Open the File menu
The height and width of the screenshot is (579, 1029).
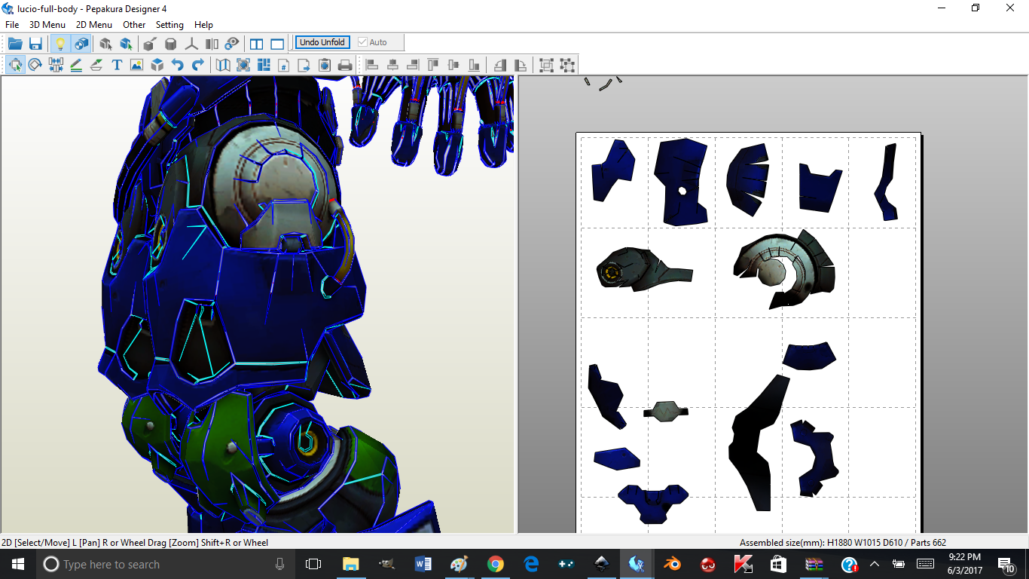coord(12,25)
